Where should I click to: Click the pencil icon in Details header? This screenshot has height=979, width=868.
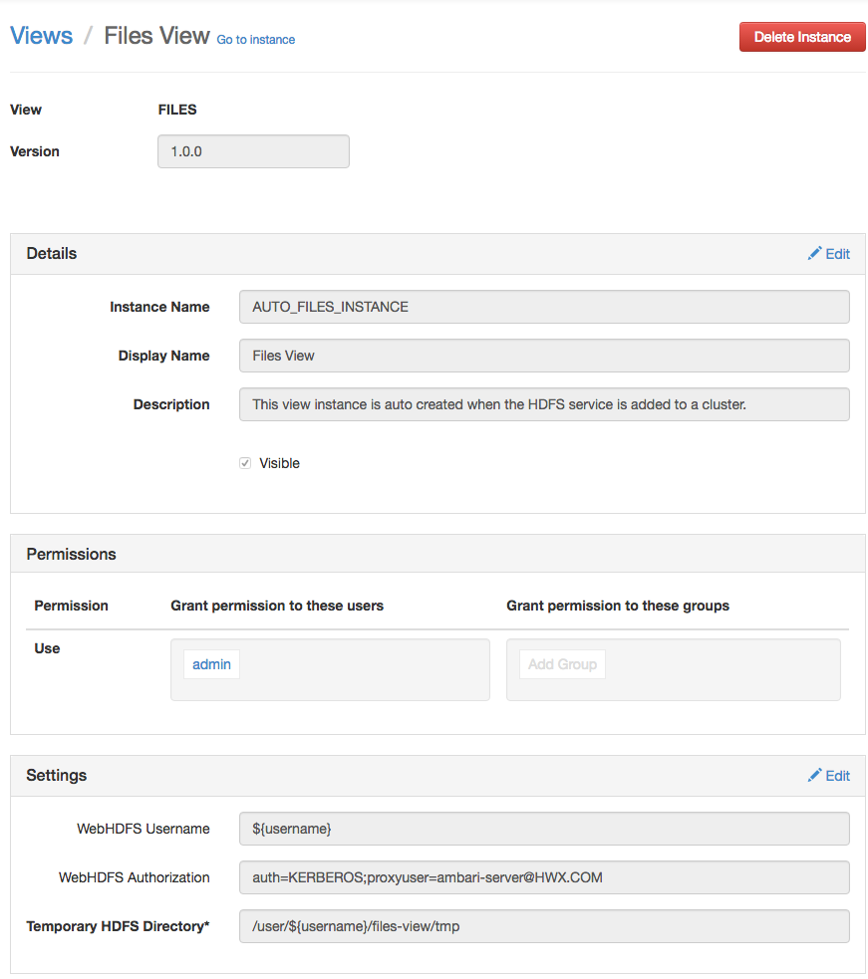pos(814,254)
